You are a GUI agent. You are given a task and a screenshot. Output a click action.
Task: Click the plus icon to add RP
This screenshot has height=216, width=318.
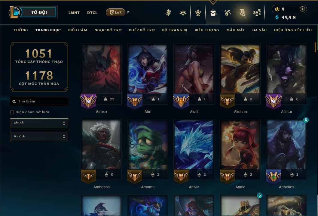coord(302,9)
